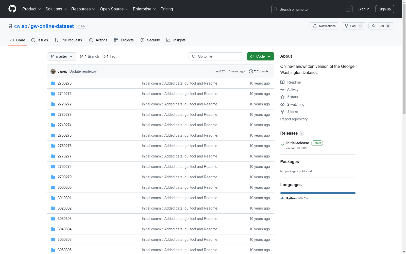Click the fork icon next to 2 forks
This screenshot has width=406, height=254.
[x=282, y=112]
